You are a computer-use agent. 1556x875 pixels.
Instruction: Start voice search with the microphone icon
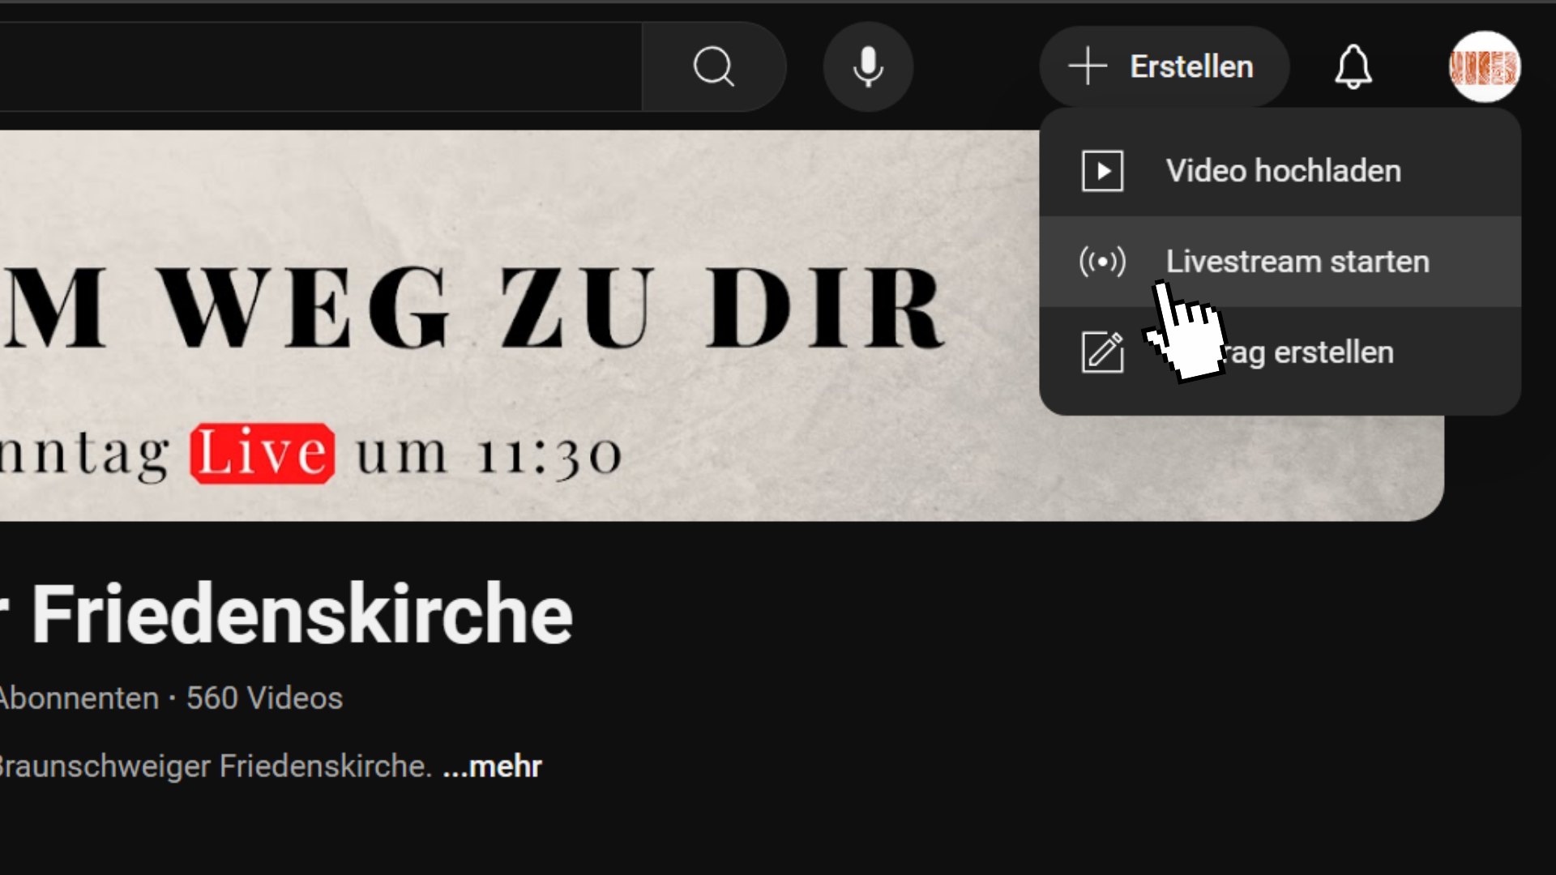click(x=868, y=66)
